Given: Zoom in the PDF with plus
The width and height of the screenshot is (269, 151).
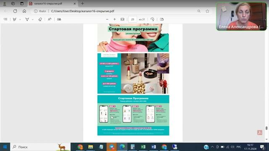Looking at the screenshot, I should click(x=115, y=19).
